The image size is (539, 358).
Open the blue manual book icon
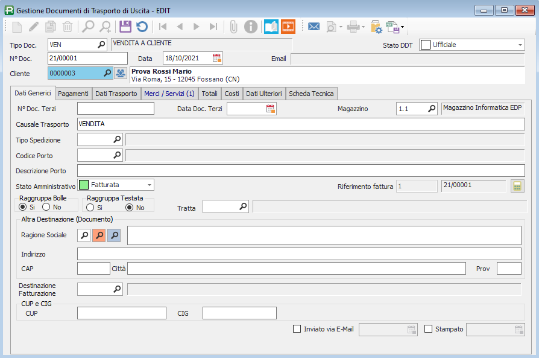point(271,27)
